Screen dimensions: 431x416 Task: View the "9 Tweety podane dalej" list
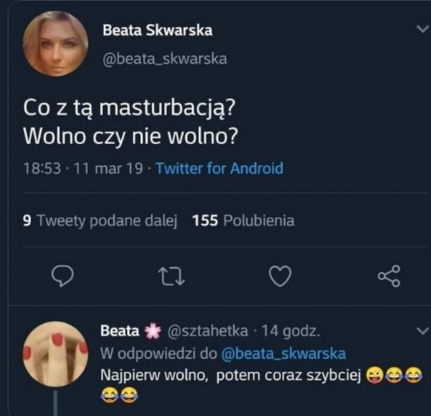(x=101, y=221)
